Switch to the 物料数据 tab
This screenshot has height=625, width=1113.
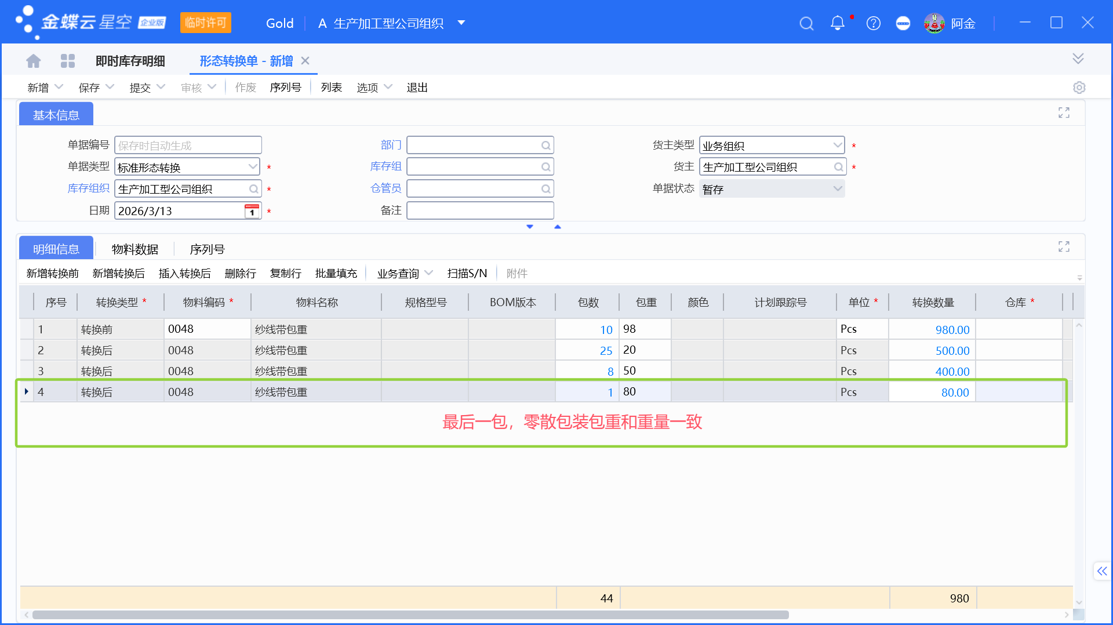(135, 249)
